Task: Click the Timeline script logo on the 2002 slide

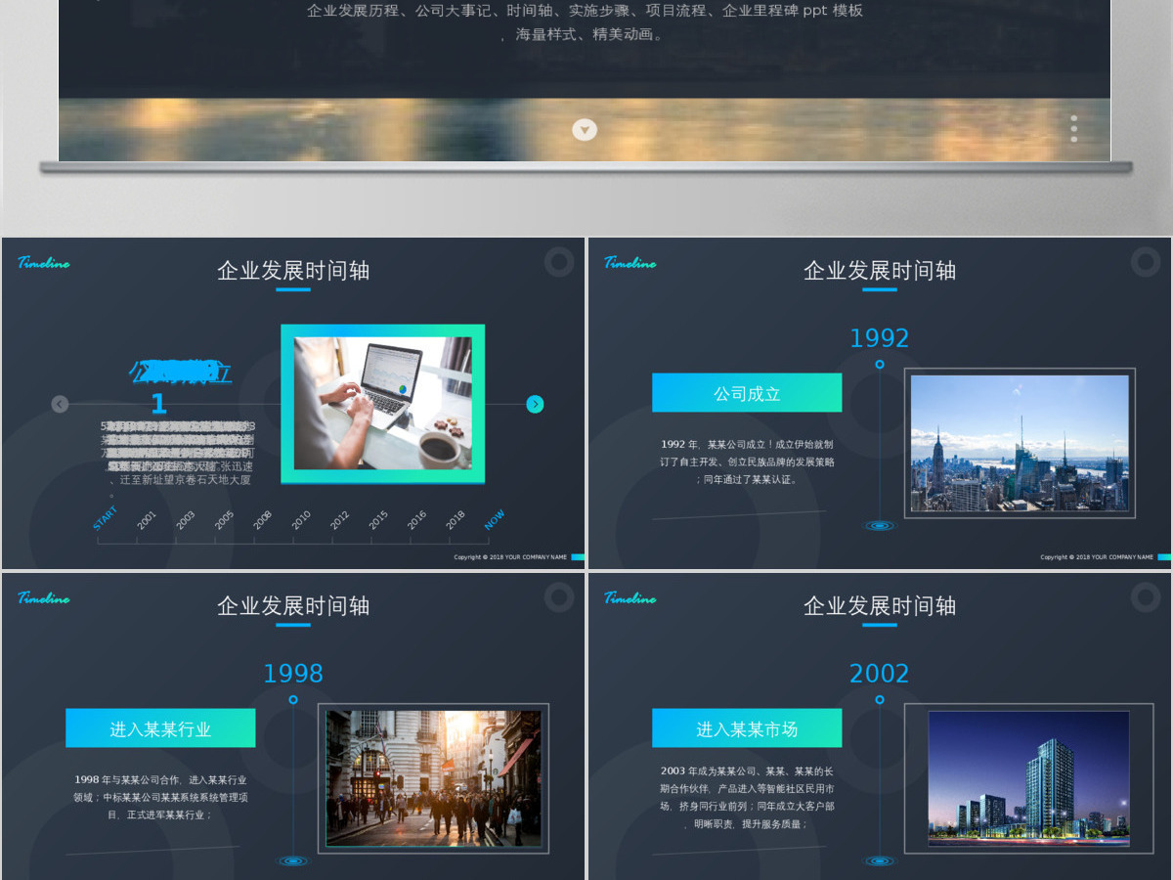Action: [630, 597]
